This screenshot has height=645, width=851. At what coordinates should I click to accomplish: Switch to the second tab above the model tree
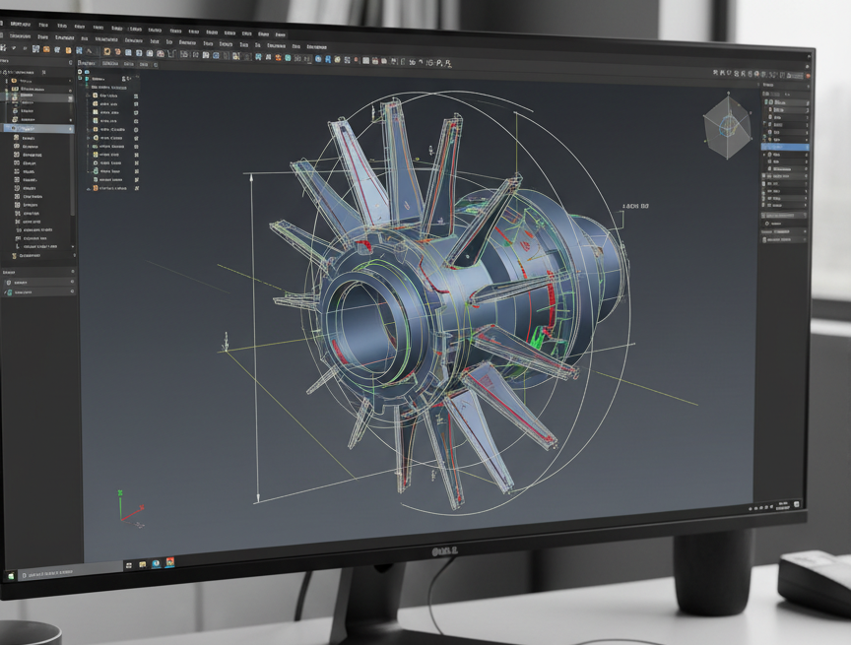coord(108,62)
